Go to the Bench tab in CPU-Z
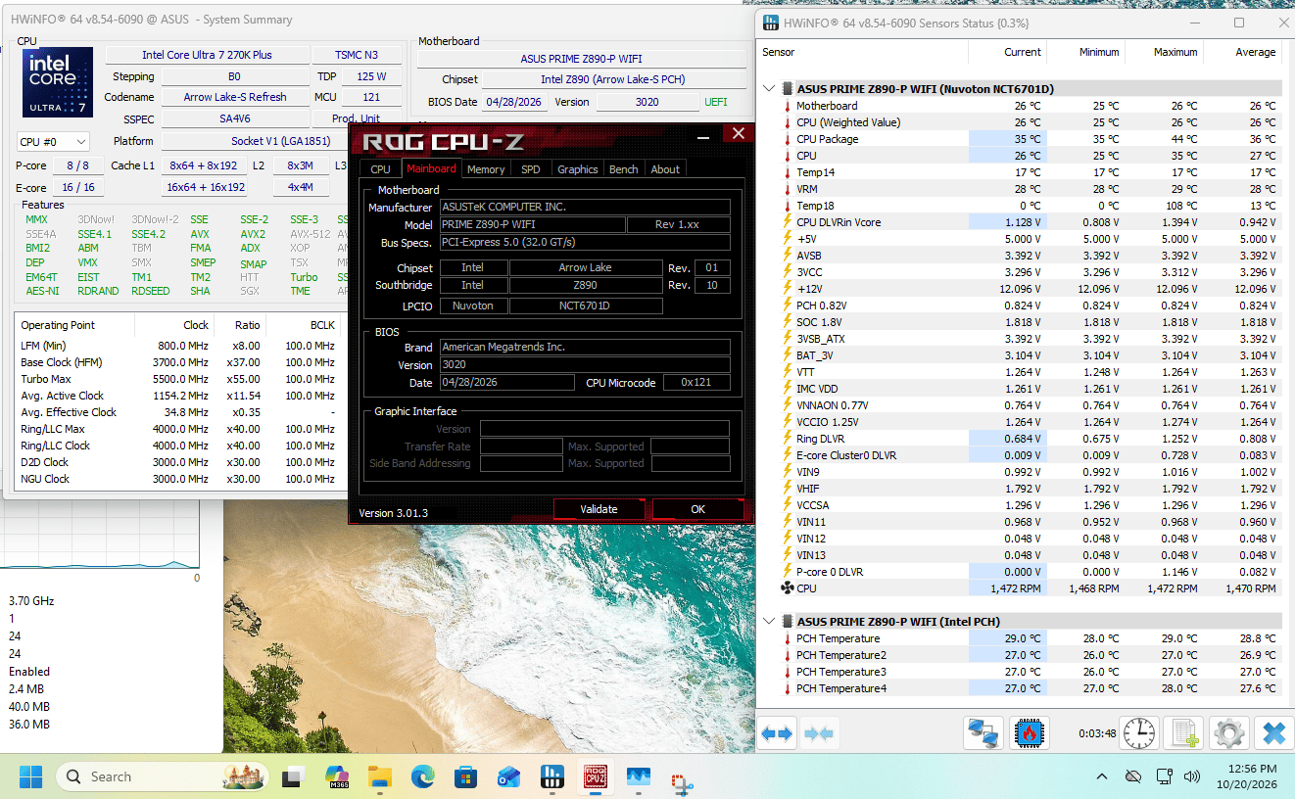Viewport: 1295px width, 799px height. pos(624,169)
